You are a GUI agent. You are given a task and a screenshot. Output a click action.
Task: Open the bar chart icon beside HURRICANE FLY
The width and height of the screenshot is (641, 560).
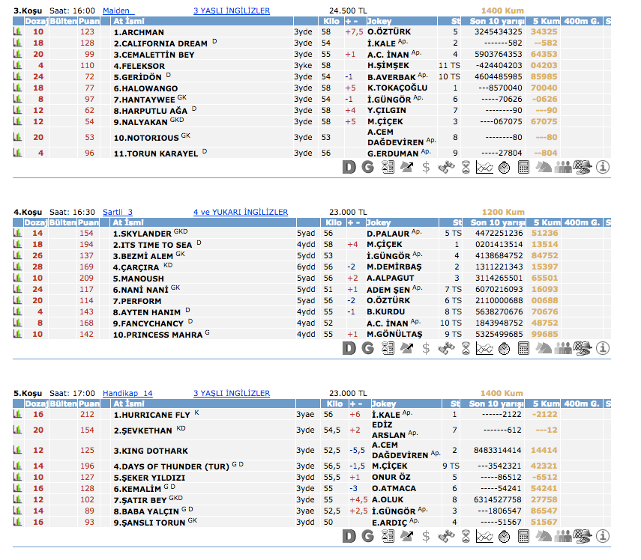[x=17, y=415]
